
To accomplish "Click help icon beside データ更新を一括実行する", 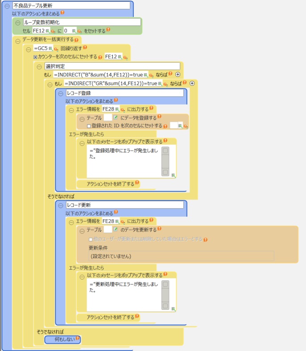I will tap(76, 40).
